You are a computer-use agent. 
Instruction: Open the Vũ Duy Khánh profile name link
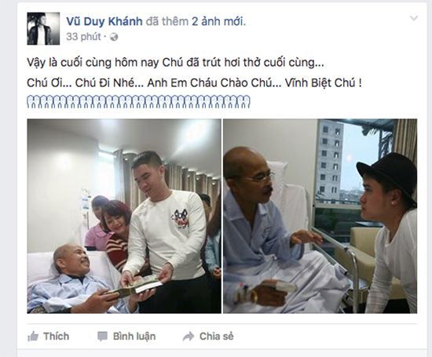click(x=104, y=21)
